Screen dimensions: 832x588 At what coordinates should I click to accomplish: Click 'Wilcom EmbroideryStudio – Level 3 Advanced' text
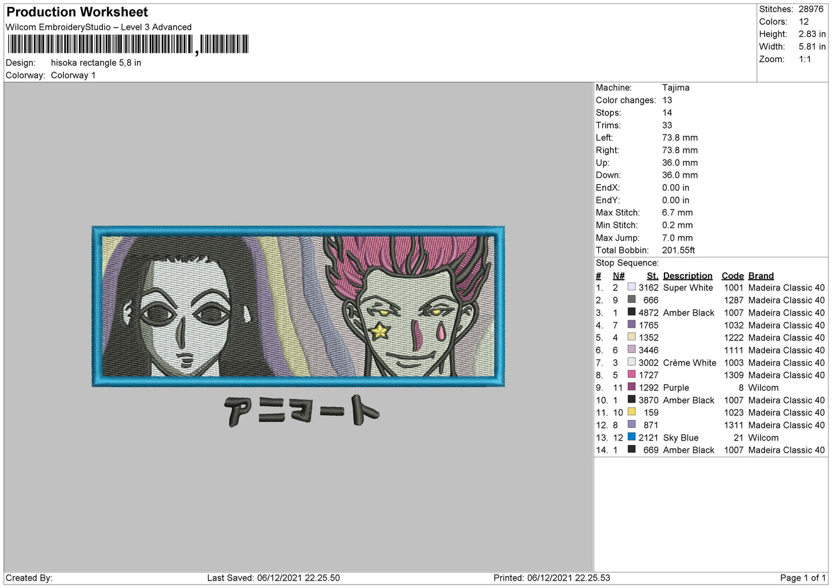coord(98,27)
